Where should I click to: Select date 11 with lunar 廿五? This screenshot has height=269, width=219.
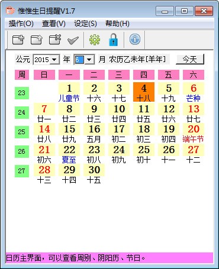(144, 113)
